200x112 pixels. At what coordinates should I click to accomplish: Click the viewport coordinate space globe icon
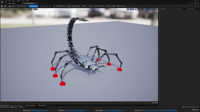136,9
